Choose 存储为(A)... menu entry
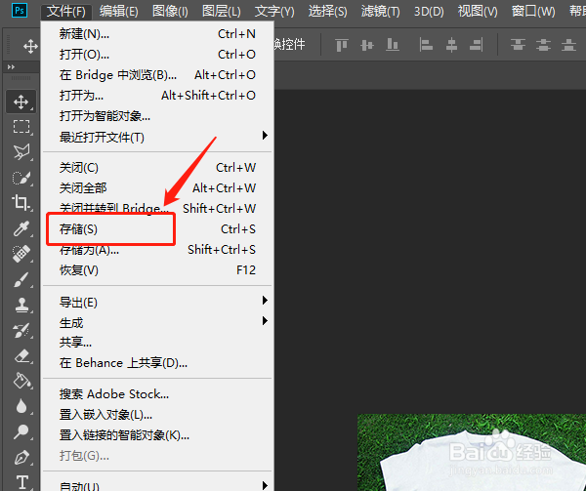Image resolution: width=586 pixels, height=491 pixels. click(x=157, y=250)
